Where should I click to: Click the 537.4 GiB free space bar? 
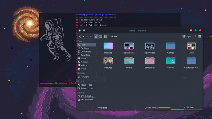(x=186, y=108)
